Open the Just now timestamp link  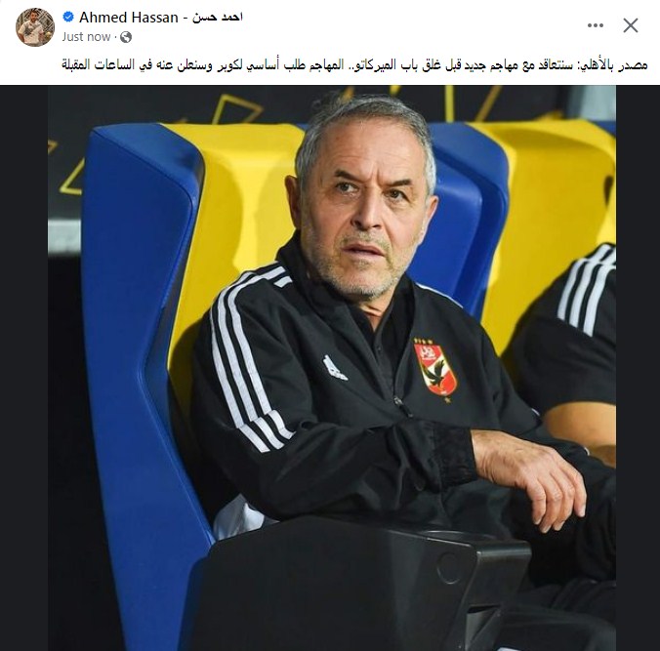86,37
